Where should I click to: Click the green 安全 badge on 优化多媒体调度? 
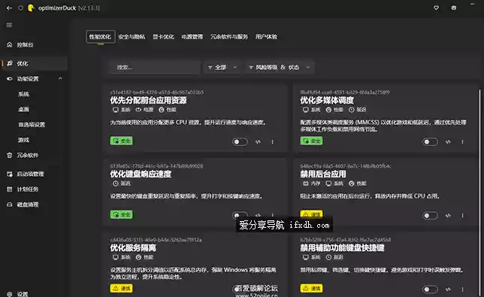[311, 141]
